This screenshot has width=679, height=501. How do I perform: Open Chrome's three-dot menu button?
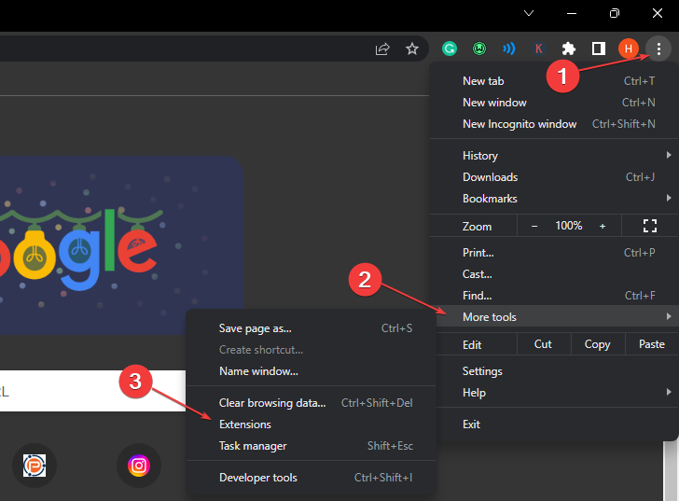click(x=658, y=49)
